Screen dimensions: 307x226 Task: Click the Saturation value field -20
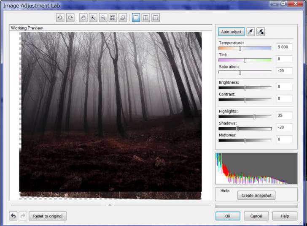[x=284, y=71]
